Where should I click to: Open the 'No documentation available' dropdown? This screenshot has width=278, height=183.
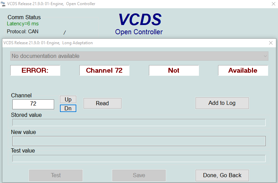coord(139,56)
